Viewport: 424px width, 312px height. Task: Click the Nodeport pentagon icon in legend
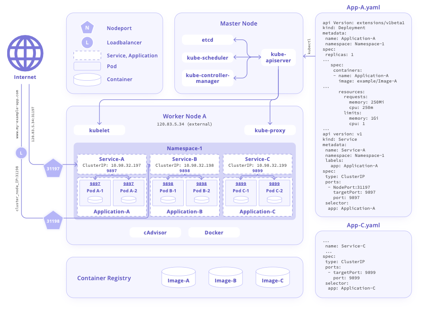point(87,27)
